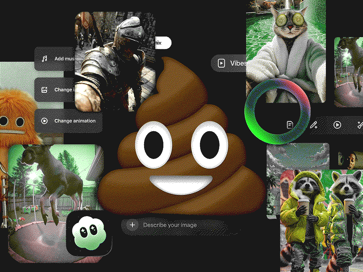Select the pencil sparkle edit icon
Viewport: 363px width, 272px height.
[313, 125]
